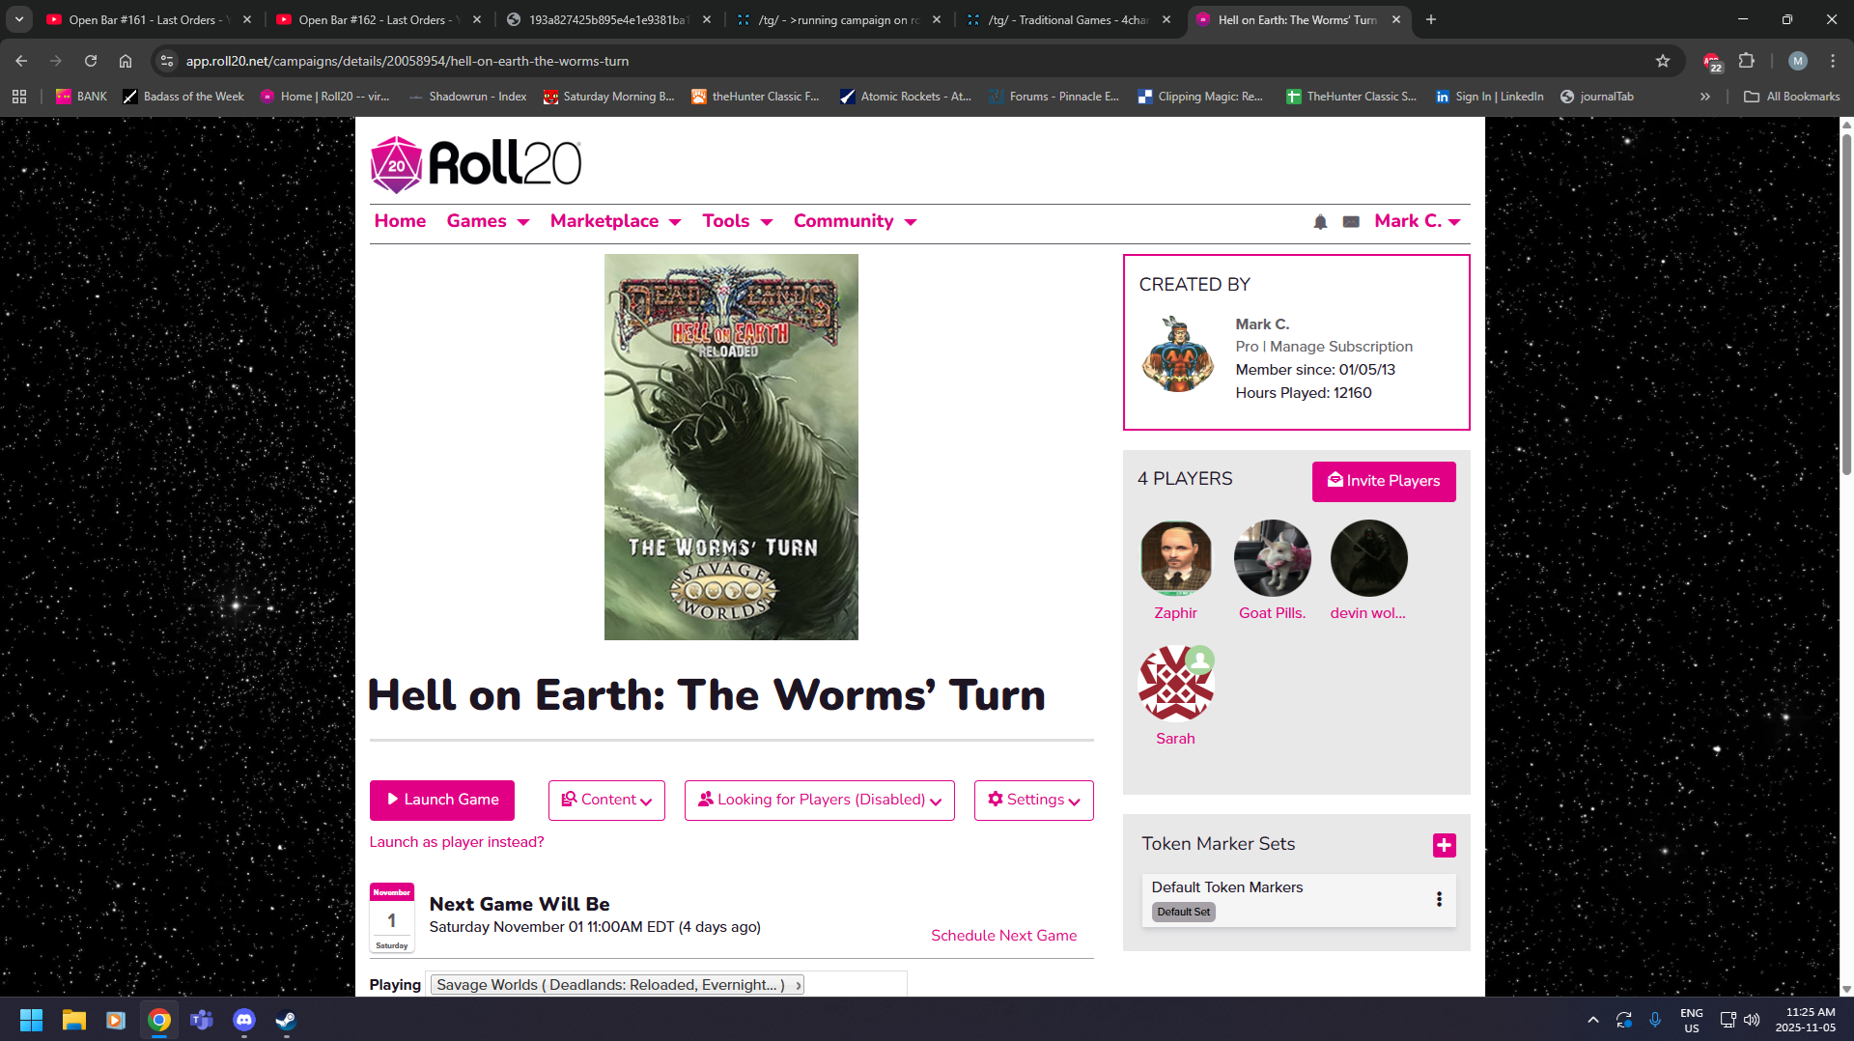Screen dimensions: 1854x1041
Task: Open the Atomic Rockets bookmark
Action: click(x=905, y=97)
